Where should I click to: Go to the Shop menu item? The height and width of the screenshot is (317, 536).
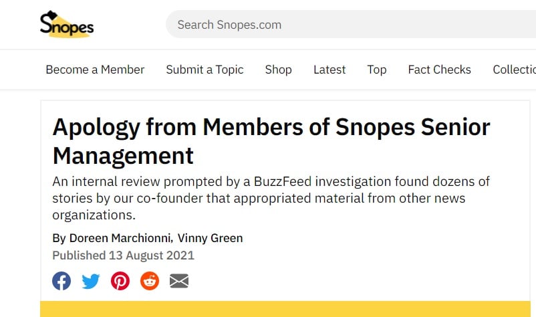(278, 70)
